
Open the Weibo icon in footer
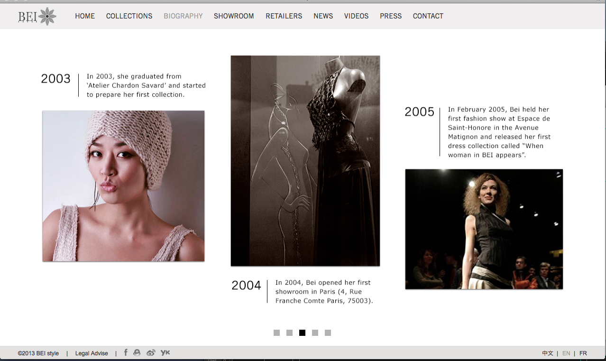pyautogui.click(x=151, y=352)
